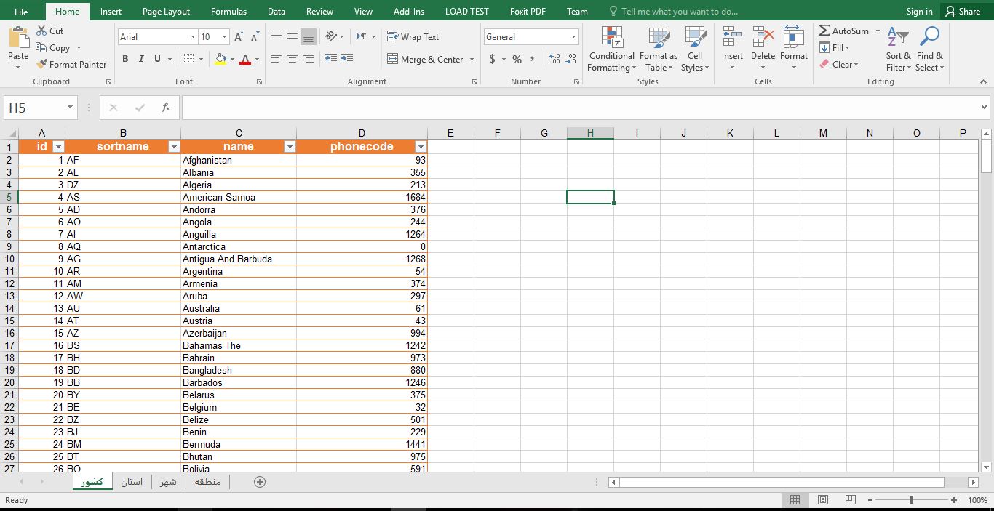Align text right in the cell
The image size is (994, 511).
(309, 59)
